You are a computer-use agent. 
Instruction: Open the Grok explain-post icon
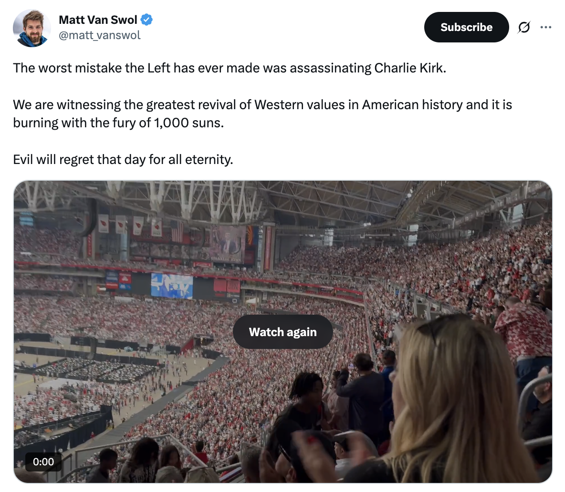tap(524, 28)
